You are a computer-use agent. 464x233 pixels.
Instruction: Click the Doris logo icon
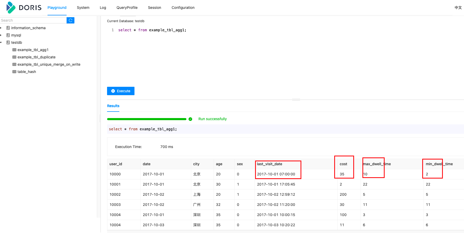(x=11, y=8)
